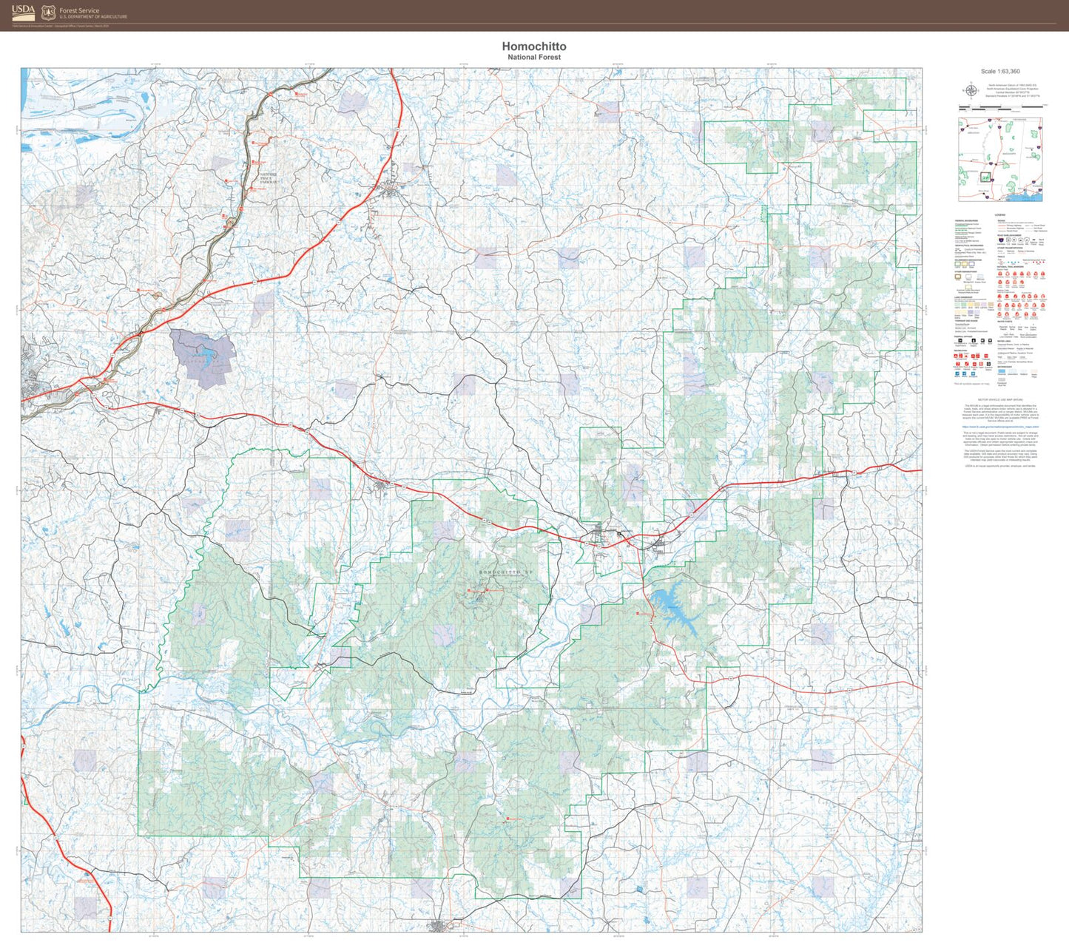This screenshot has width=1069, height=948.
Task: Collapse the Water Points legend section
Action: 1003,322
